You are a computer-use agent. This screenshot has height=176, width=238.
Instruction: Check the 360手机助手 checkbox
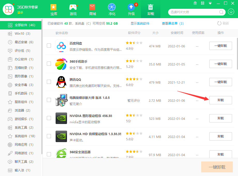click(x=49, y=64)
